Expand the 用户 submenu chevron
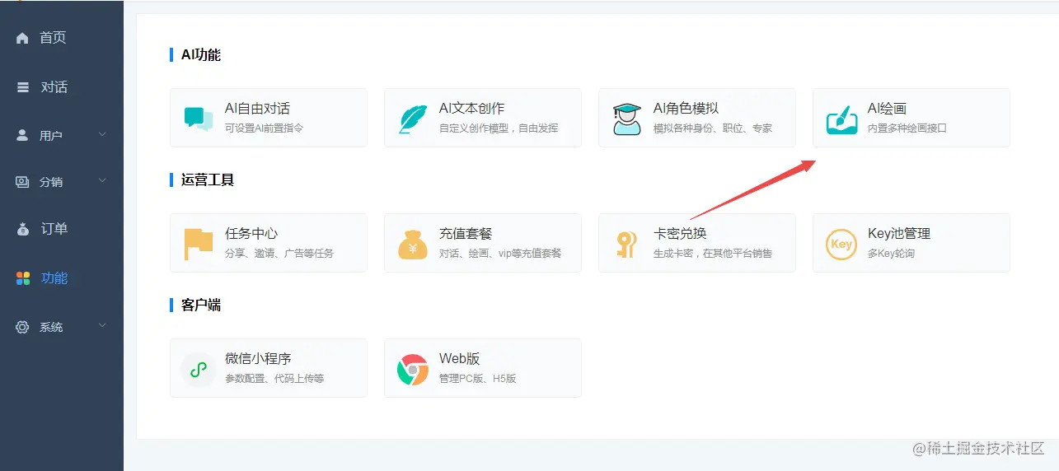The image size is (1059, 471). click(x=102, y=134)
